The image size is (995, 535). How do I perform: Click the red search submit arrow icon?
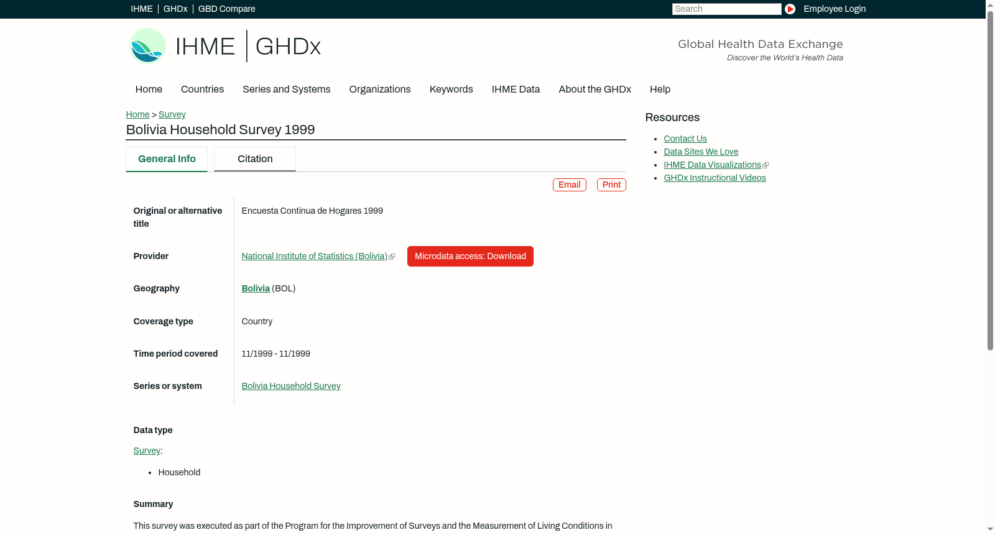point(790,9)
